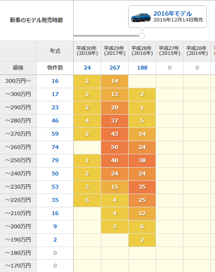Click cell 35 in ~230万円 row
Screen dimensions: 215x272
pyautogui.click(x=142, y=187)
